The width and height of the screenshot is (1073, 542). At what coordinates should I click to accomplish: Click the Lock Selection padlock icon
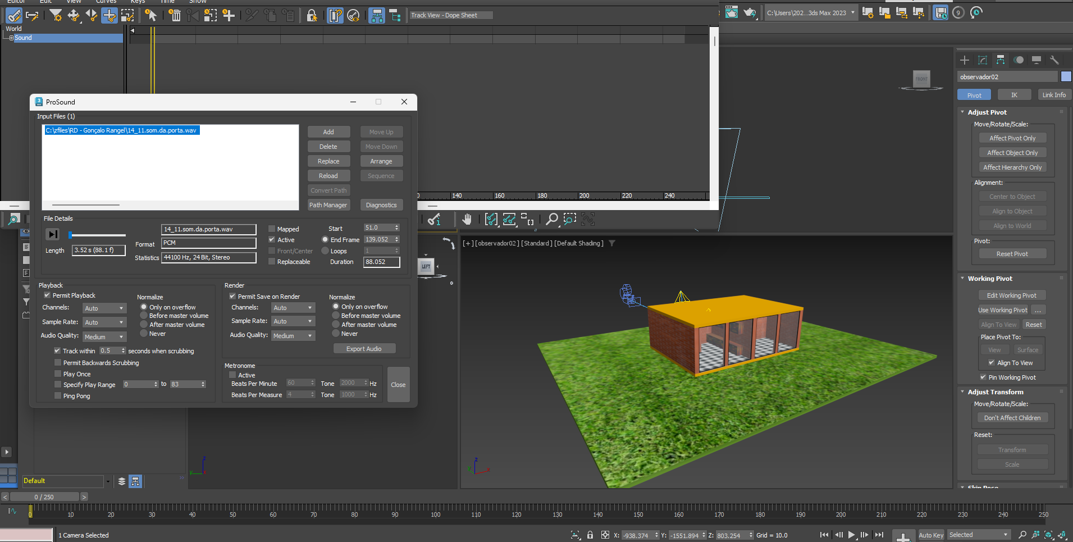point(312,15)
